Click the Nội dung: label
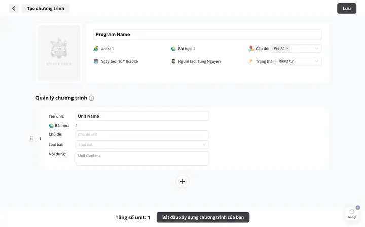The image size is (365, 227). click(x=57, y=154)
